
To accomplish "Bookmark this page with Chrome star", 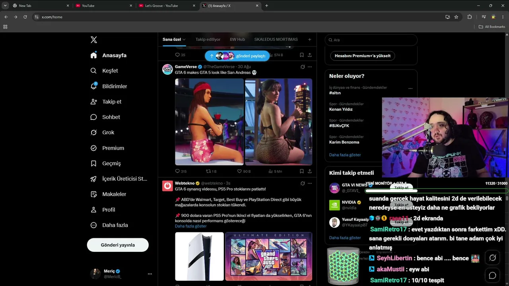I will (x=456, y=17).
